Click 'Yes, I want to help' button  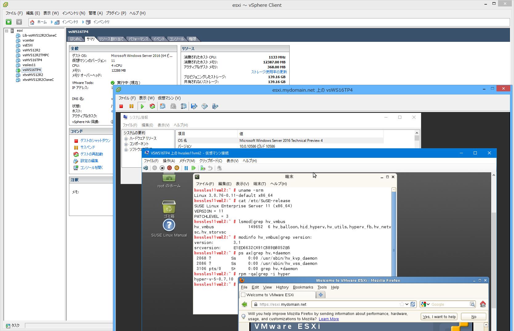click(x=439, y=317)
